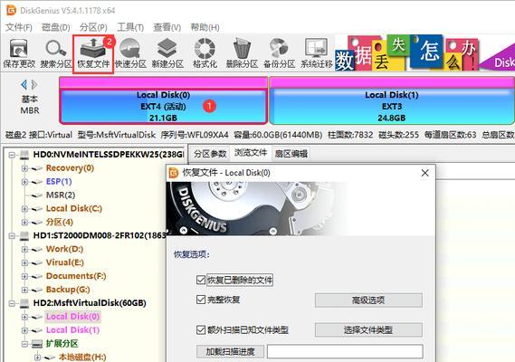
Task: Toggle the 完整恢复 checkbox
Action: coord(201,300)
